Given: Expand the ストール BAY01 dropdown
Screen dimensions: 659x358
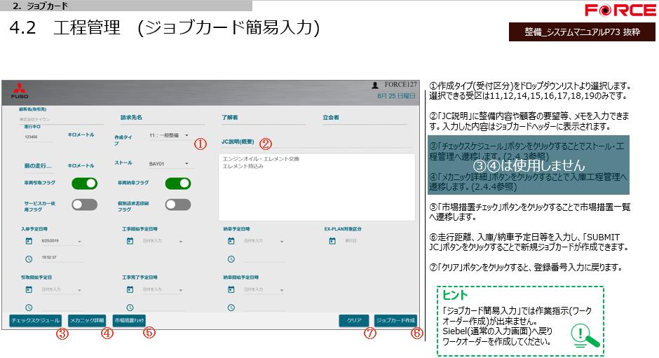Looking at the screenshot, I should tap(187, 164).
